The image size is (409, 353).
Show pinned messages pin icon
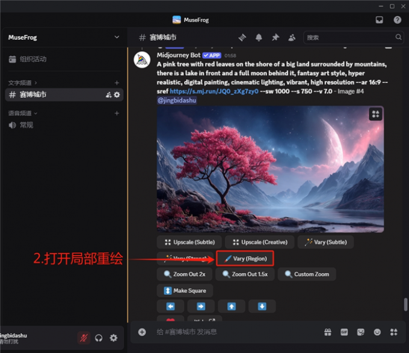click(275, 37)
